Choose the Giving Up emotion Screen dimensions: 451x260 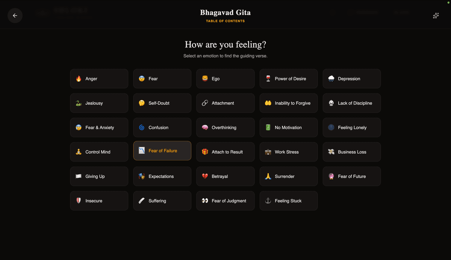click(x=99, y=177)
